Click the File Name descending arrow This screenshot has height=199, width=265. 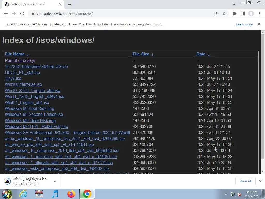coord(28,54)
